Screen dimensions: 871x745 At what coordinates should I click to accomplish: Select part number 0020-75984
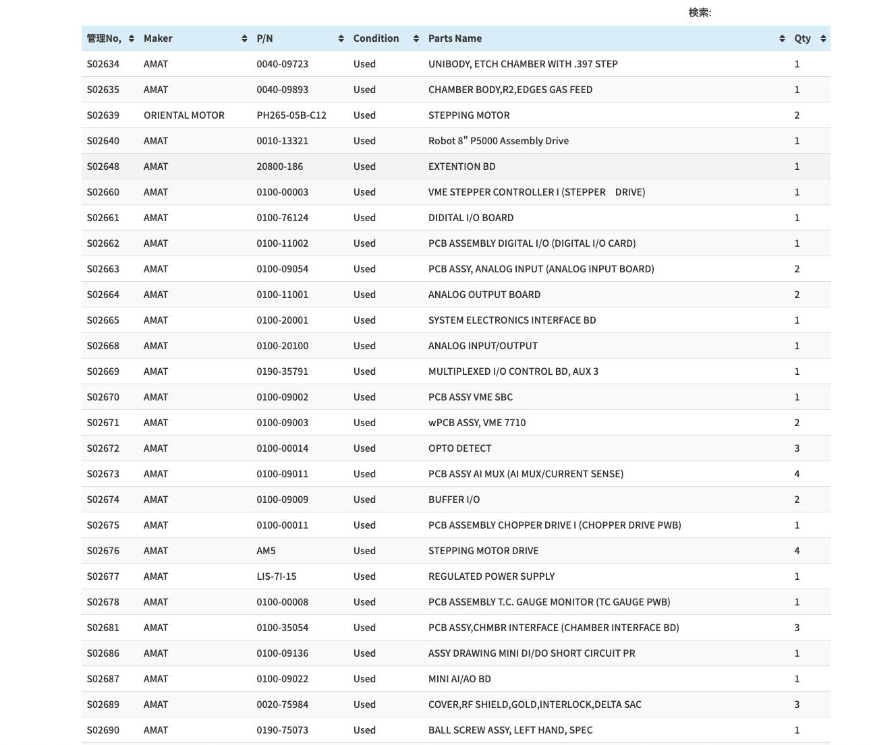point(282,705)
